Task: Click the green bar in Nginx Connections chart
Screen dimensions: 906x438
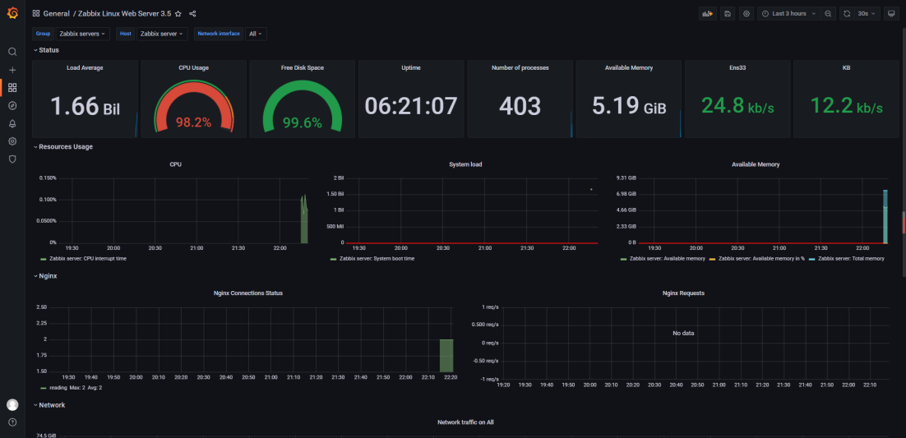Action: click(446, 355)
